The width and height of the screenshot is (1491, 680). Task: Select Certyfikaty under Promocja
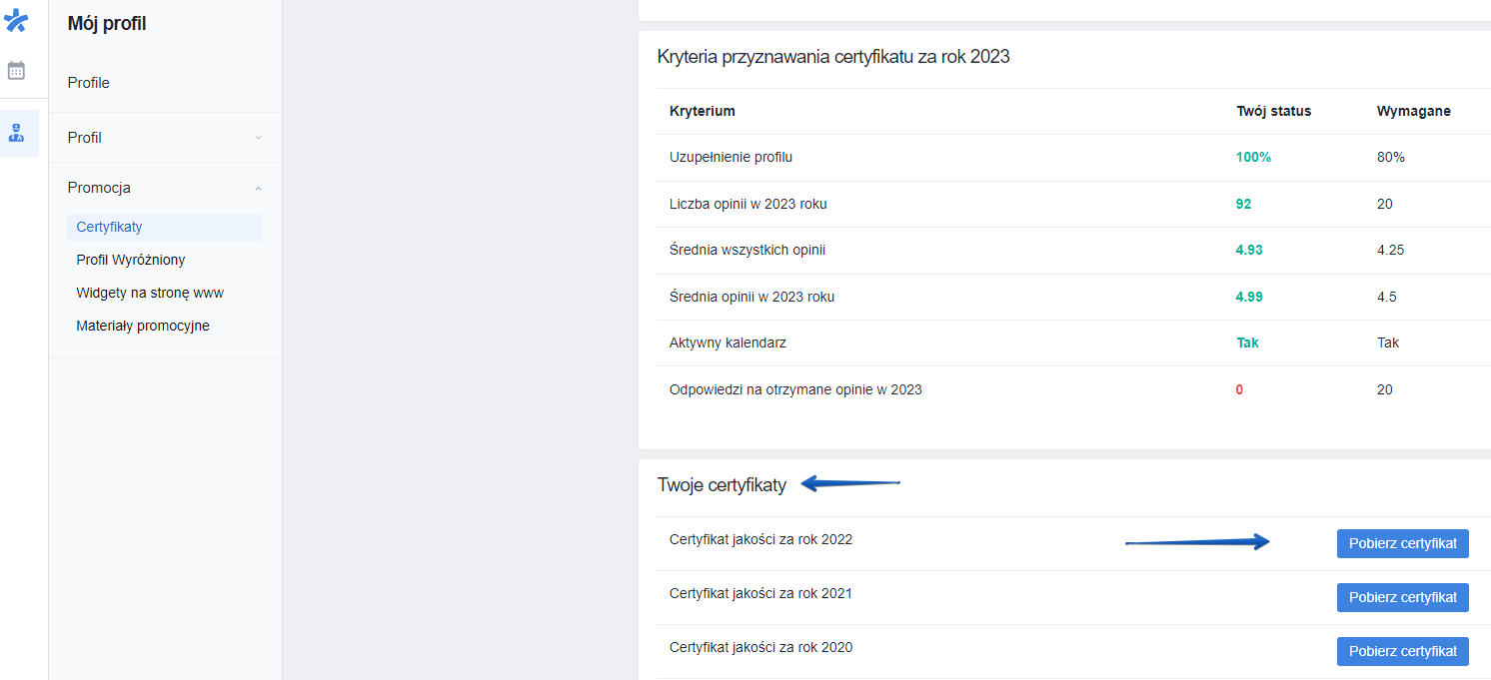point(111,227)
